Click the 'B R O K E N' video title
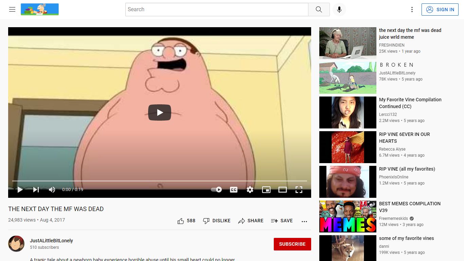This screenshot has width=464, height=261. click(396, 65)
